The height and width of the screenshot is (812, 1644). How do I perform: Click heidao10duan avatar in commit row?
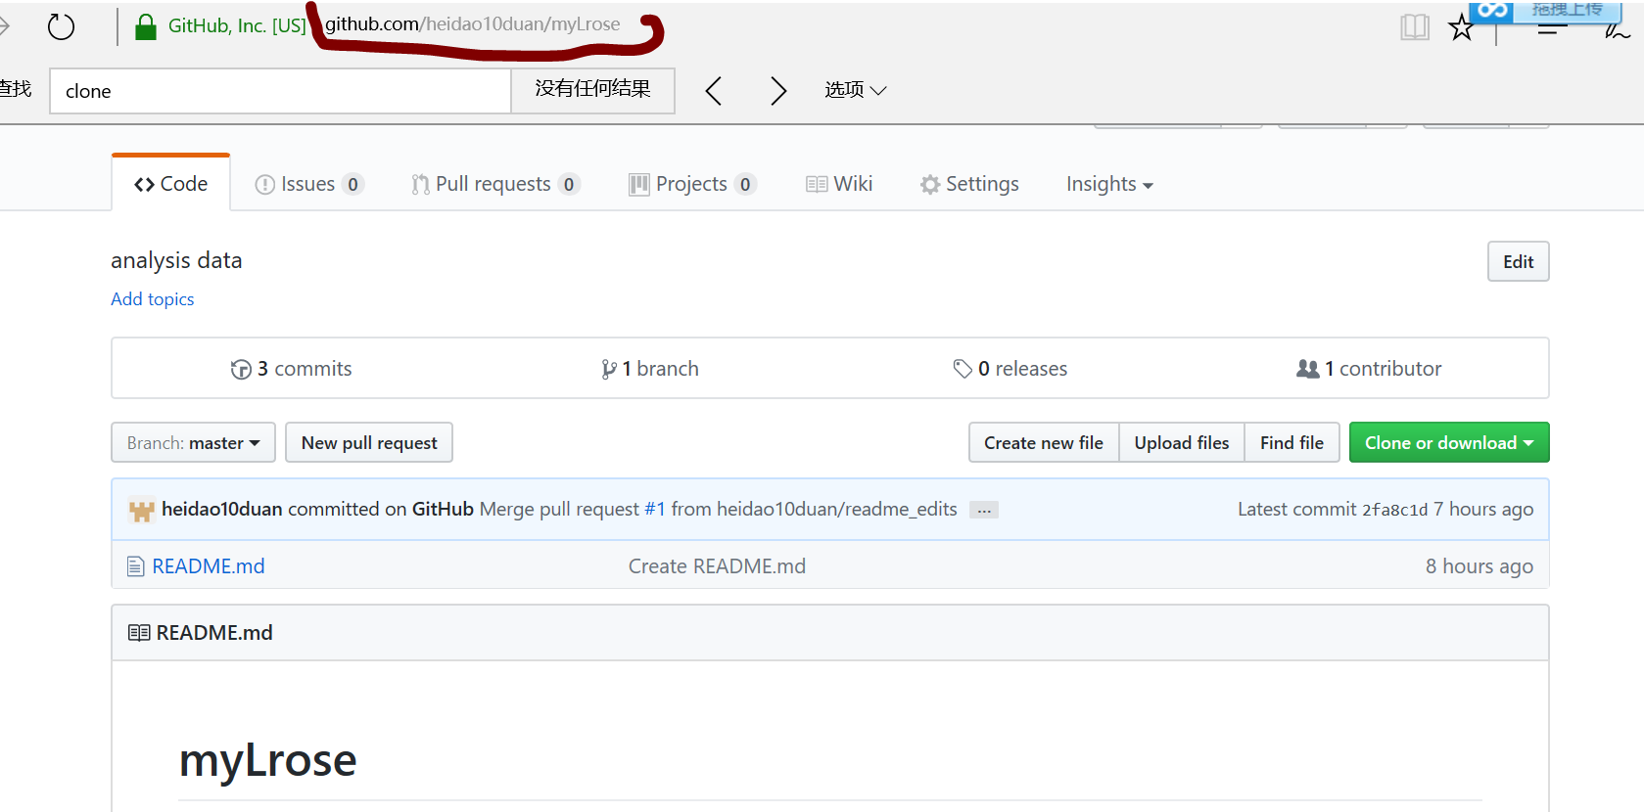[142, 510]
